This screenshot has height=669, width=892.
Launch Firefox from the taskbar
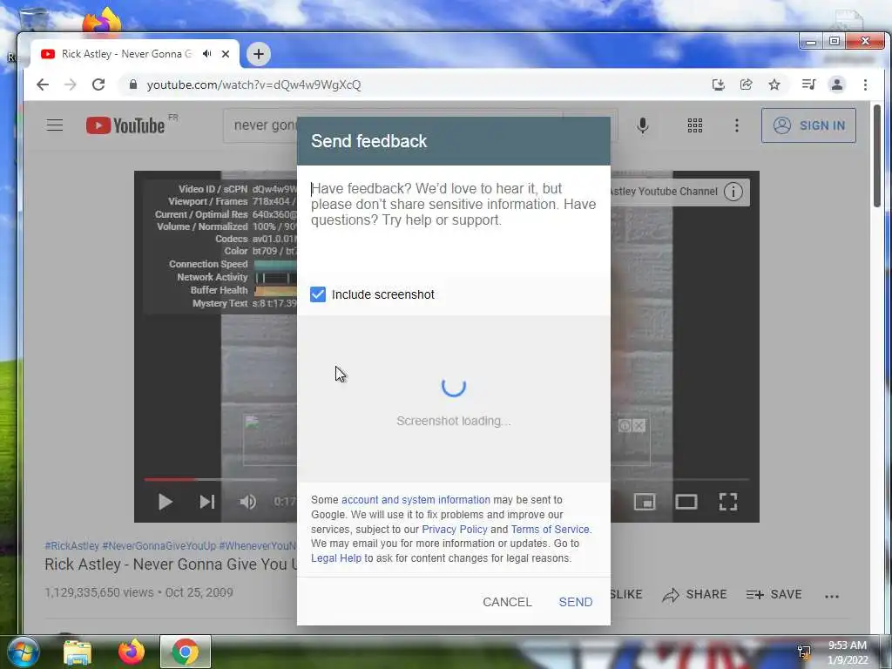tap(132, 652)
